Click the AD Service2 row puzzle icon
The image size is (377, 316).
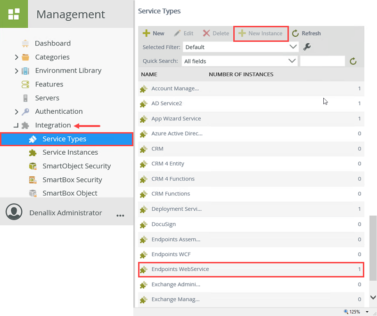[144, 104]
